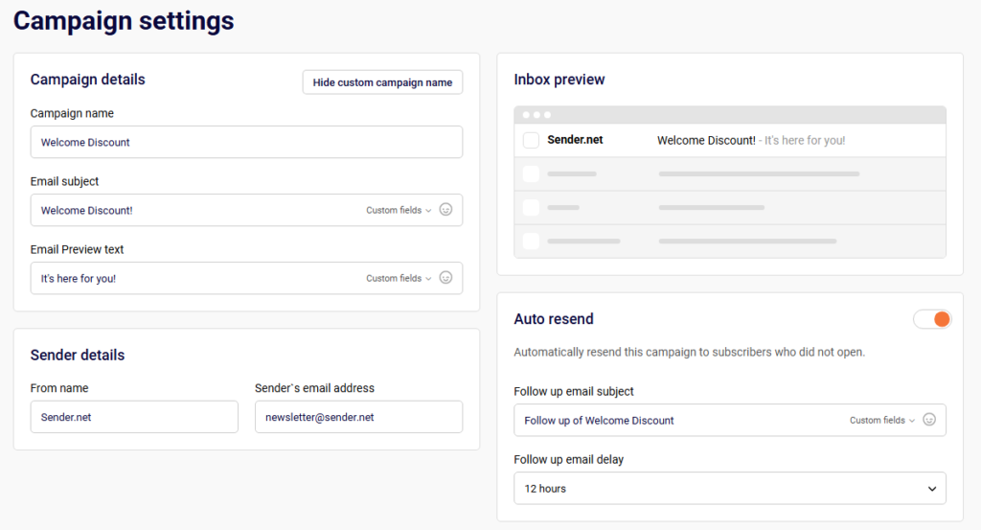
Task: Click the Email Preview text label
Action: pos(77,249)
